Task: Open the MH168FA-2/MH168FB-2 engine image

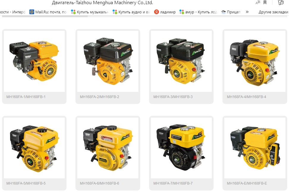Action: 108,61
